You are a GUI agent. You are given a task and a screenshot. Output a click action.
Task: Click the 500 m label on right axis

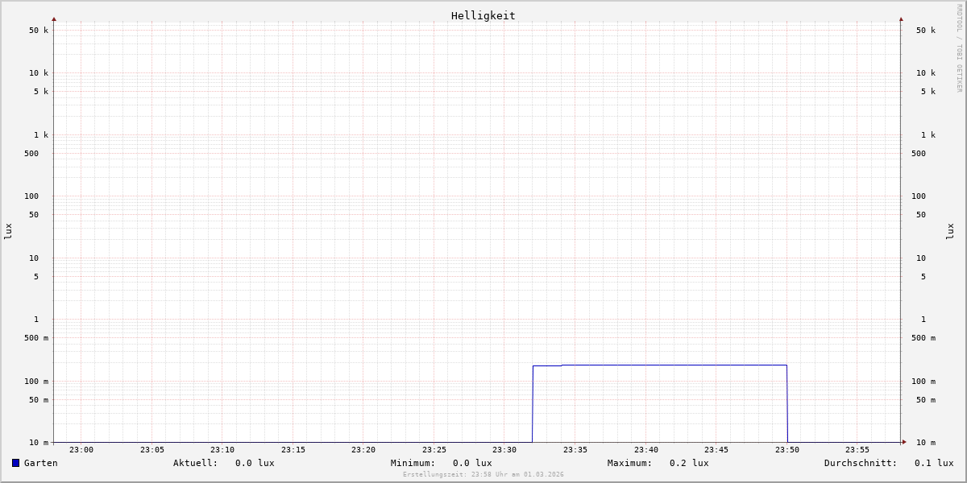923,338
